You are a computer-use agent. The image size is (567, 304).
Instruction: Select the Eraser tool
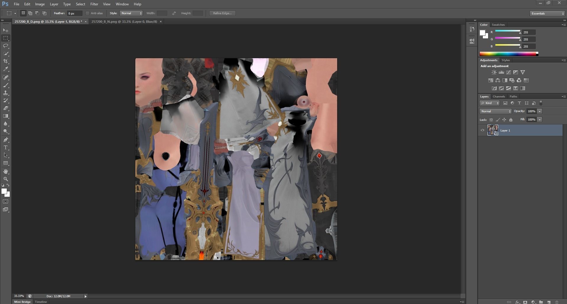pyautogui.click(x=6, y=108)
